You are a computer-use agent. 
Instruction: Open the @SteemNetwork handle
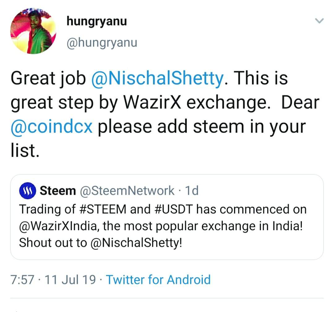point(127,191)
